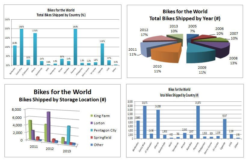Screen dimensions: 249x162
Task: Select the Costa Rica bar in count chart
Action: 145,122
